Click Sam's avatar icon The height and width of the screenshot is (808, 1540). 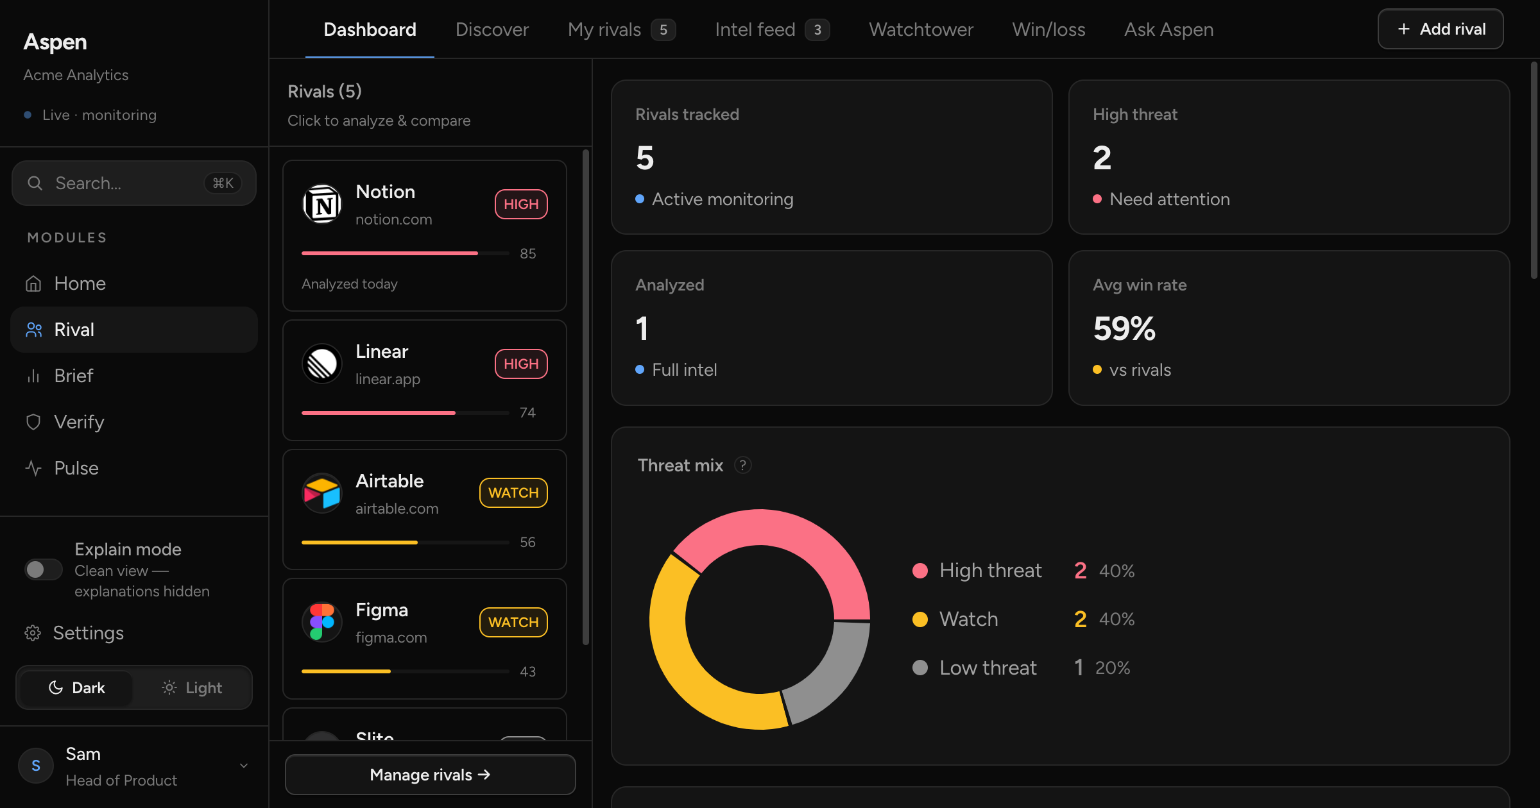click(x=36, y=766)
